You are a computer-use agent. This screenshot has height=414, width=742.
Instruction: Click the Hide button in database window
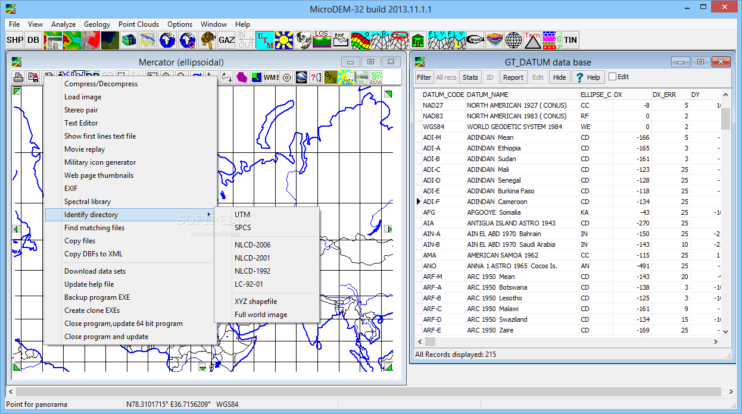[559, 77]
